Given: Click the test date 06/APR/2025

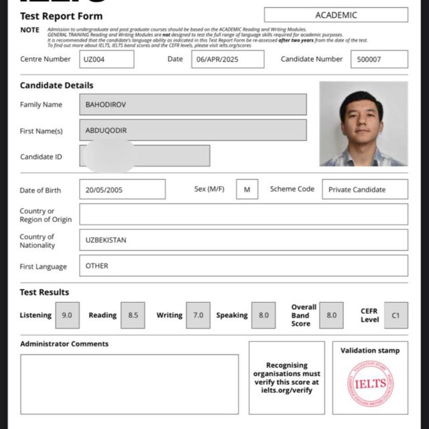Looking at the screenshot, I should click(228, 59).
